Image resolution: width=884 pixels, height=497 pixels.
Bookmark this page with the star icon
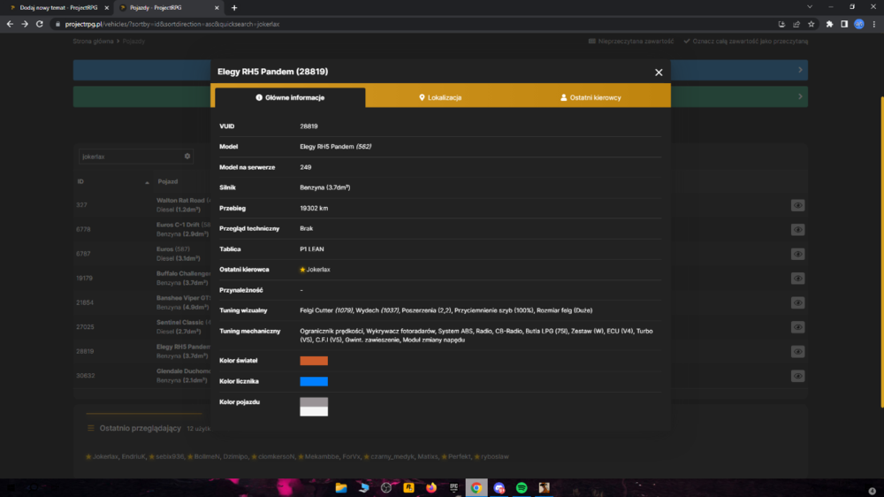tap(811, 24)
